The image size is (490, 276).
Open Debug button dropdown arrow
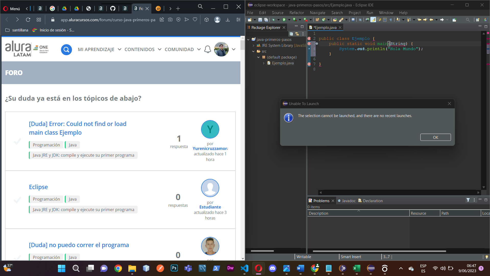click(x=278, y=20)
